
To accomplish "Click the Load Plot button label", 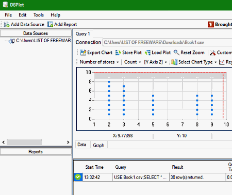I will tap(161, 52).
